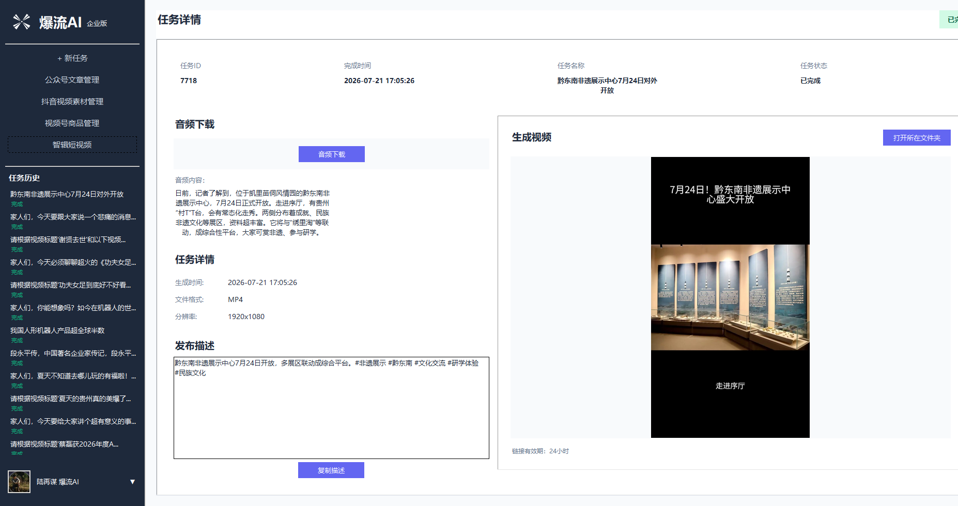958x506 pixels.
Task: Click the user avatar picture
Action: click(x=19, y=482)
